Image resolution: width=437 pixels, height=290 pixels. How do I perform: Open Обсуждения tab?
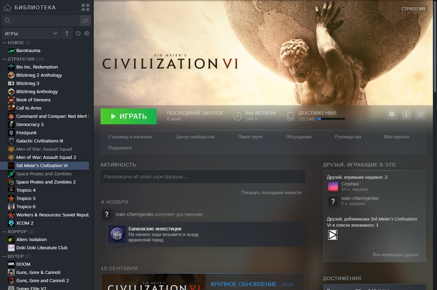[299, 137]
